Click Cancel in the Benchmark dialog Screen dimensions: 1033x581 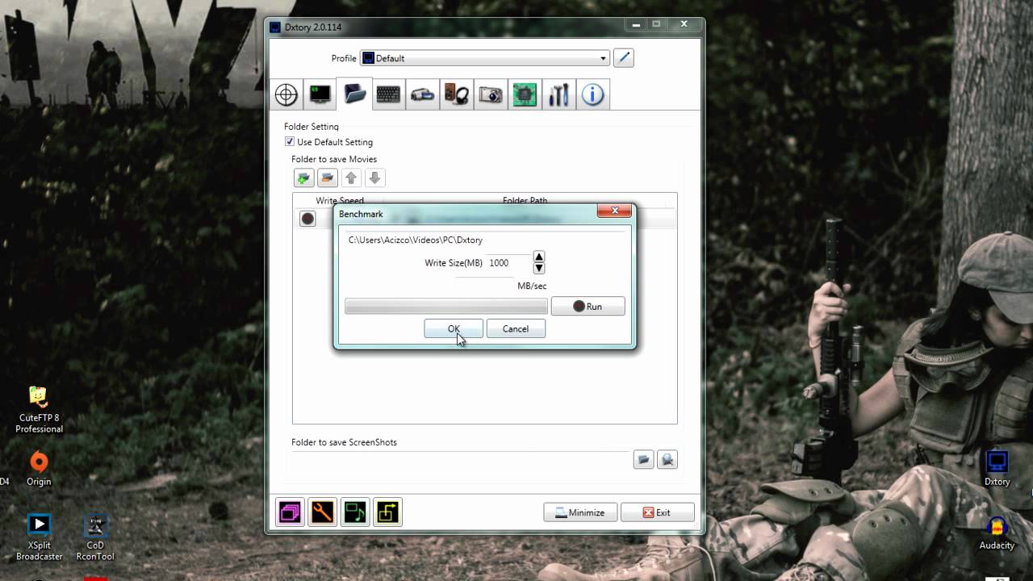[516, 328]
